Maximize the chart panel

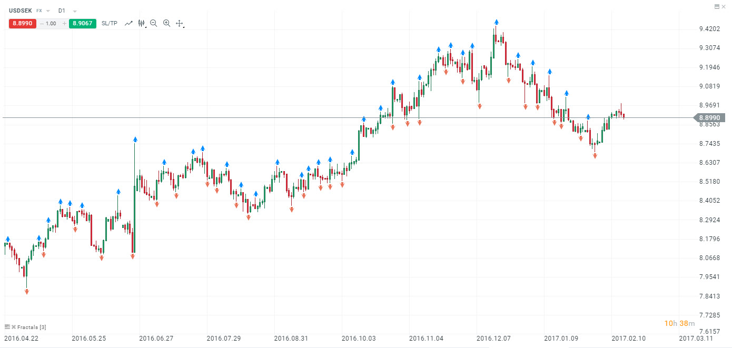click(x=716, y=6)
